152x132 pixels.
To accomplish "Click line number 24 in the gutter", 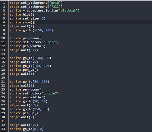I will pos(3,93).
